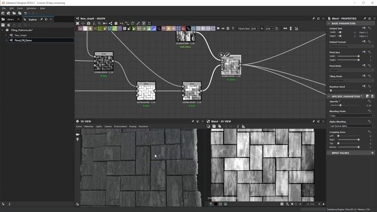Pin the Graph panel

pyautogui.click(x=313, y=18)
